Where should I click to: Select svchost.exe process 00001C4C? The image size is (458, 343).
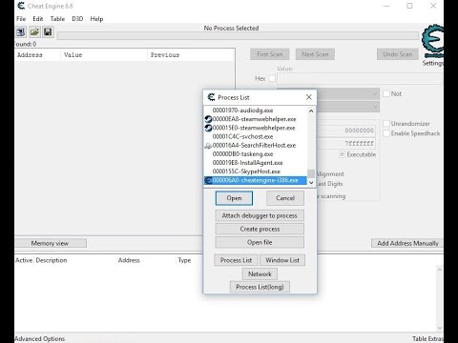pyautogui.click(x=255, y=136)
